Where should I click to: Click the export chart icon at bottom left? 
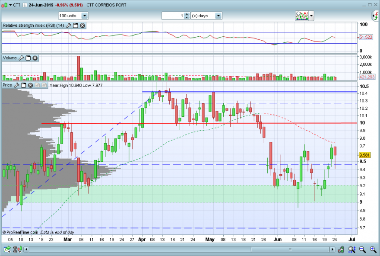(7, 249)
